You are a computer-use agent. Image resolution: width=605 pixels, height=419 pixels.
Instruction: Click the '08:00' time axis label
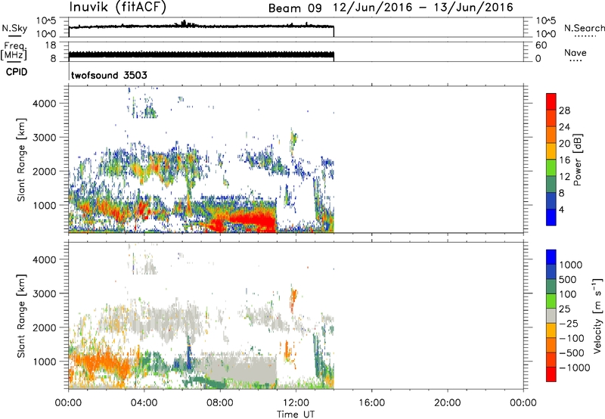tap(220, 403)
